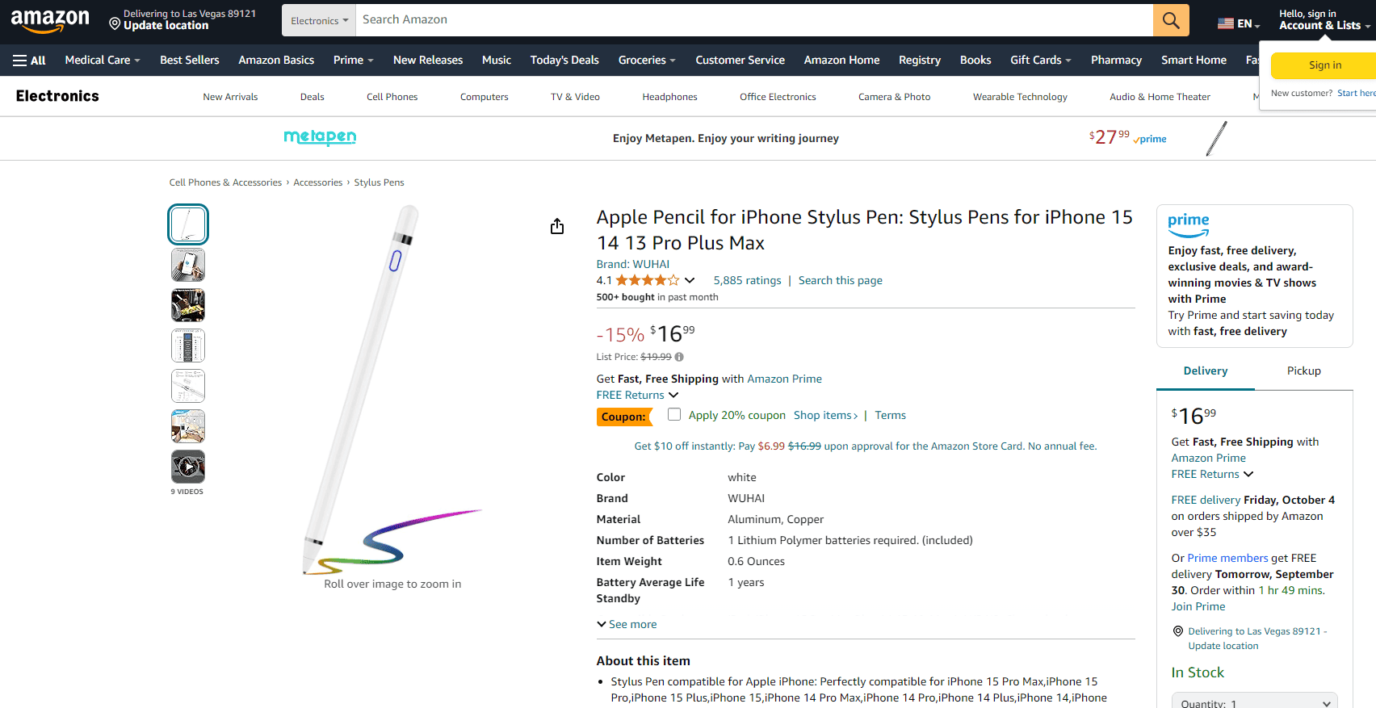This screenshot has width=1376, height=708.
Task: Open the 9 videos thumbnail
Action: (188, 467)
